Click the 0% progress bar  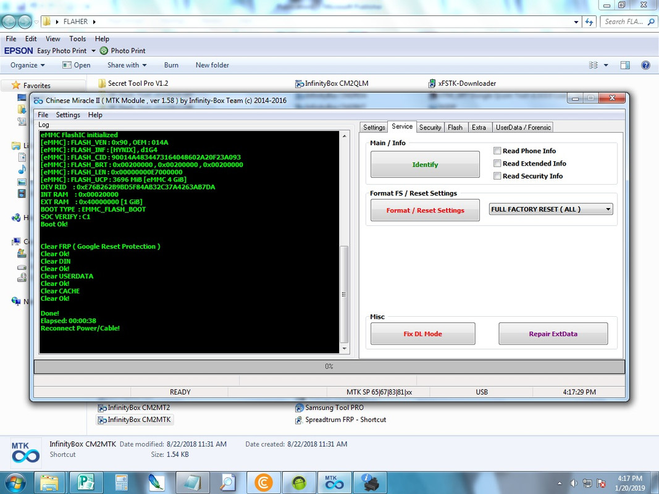point(329,366)
